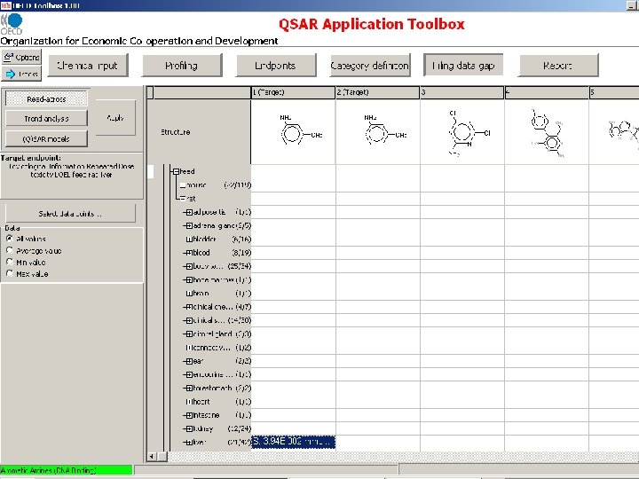Open the Chemical input stage
639x479 pixels.
[x=88, y=65]
